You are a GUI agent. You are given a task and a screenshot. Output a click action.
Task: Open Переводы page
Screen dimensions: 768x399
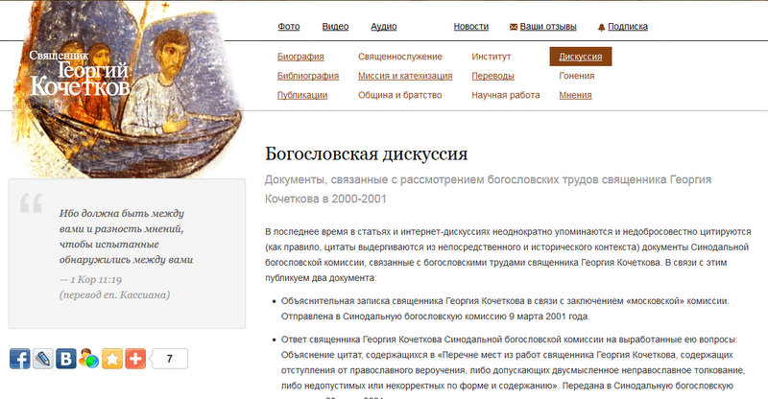click(x=492, y=76)
